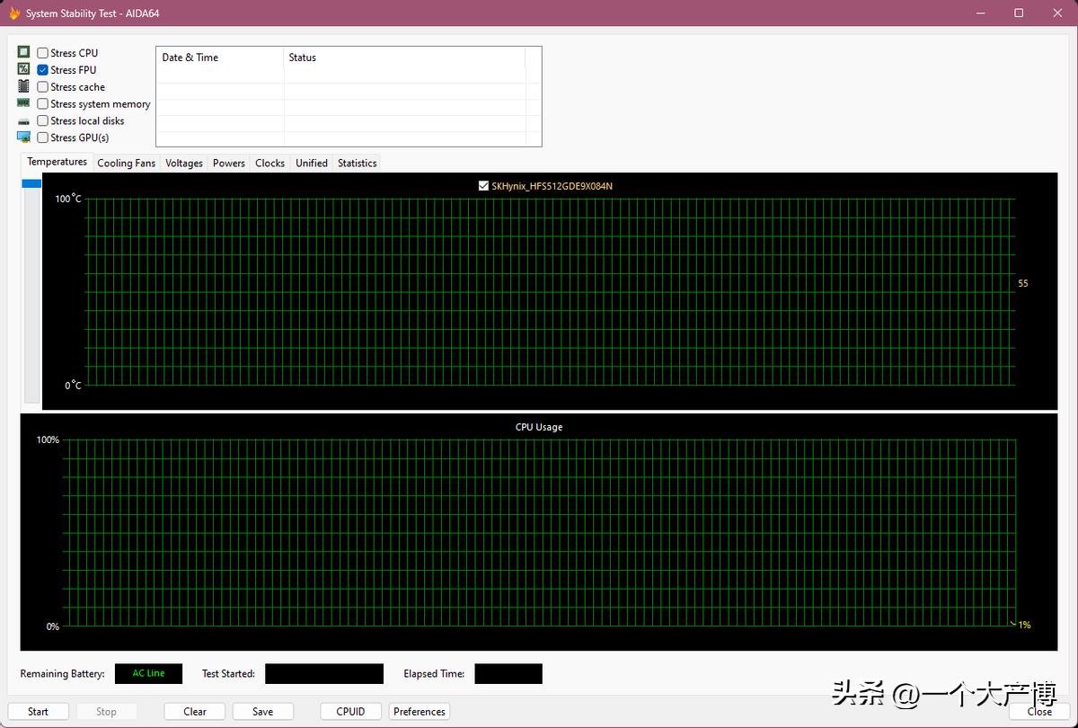Maximize the System Stability Test window
Image resolution: width=1078 pixels, height=728 pixels.
1019,13
